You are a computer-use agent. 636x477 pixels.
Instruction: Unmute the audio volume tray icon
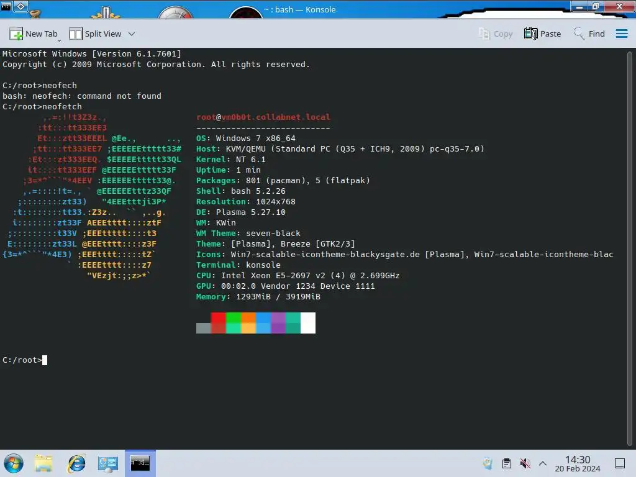[525, 463]
